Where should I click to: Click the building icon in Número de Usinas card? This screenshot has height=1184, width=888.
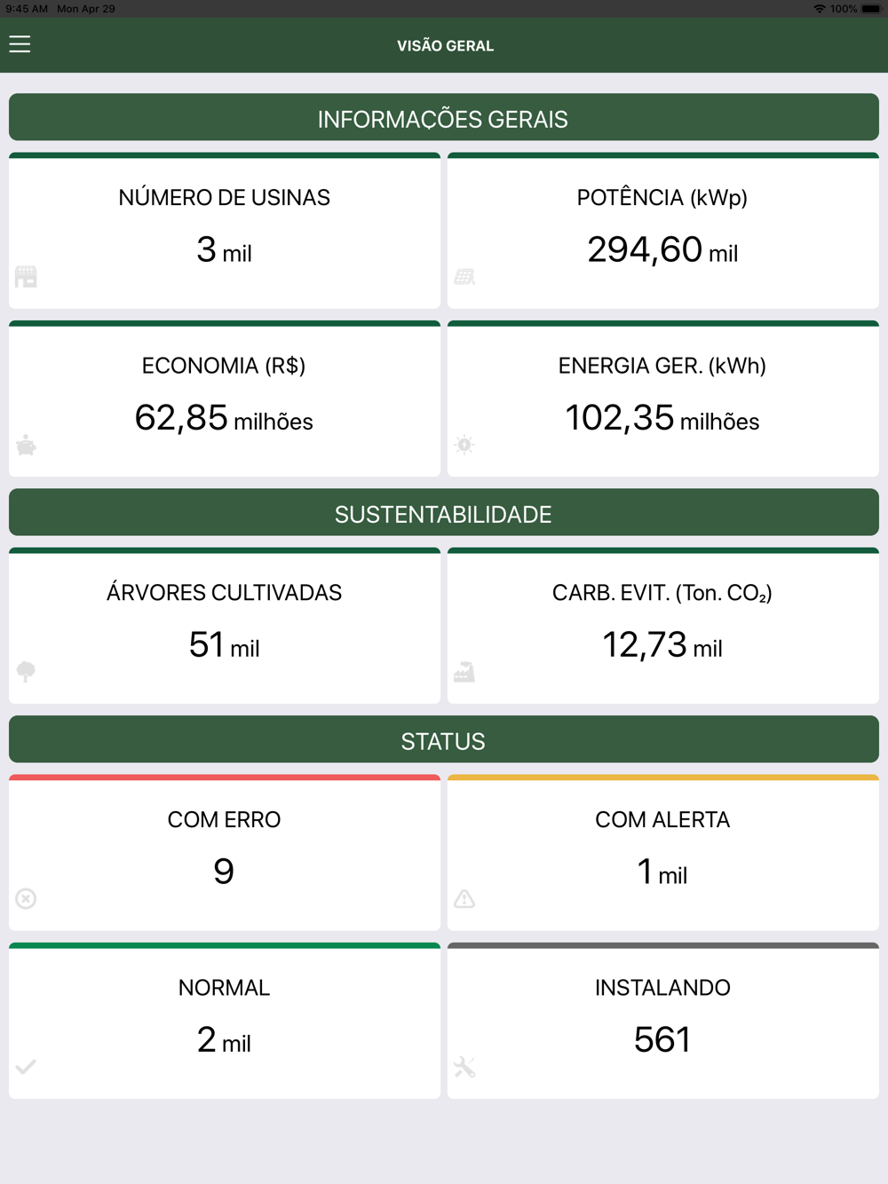click(26, 277)
